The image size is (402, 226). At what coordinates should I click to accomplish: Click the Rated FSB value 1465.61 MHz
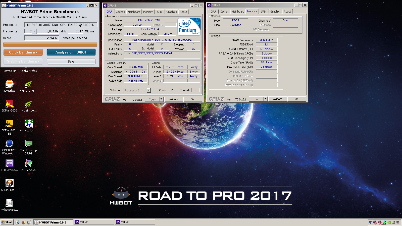coord(135,81)
